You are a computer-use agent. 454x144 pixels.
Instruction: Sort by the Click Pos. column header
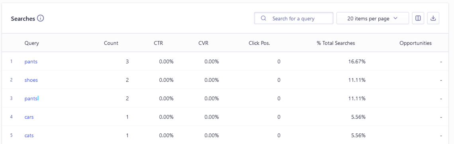point(259,43)
